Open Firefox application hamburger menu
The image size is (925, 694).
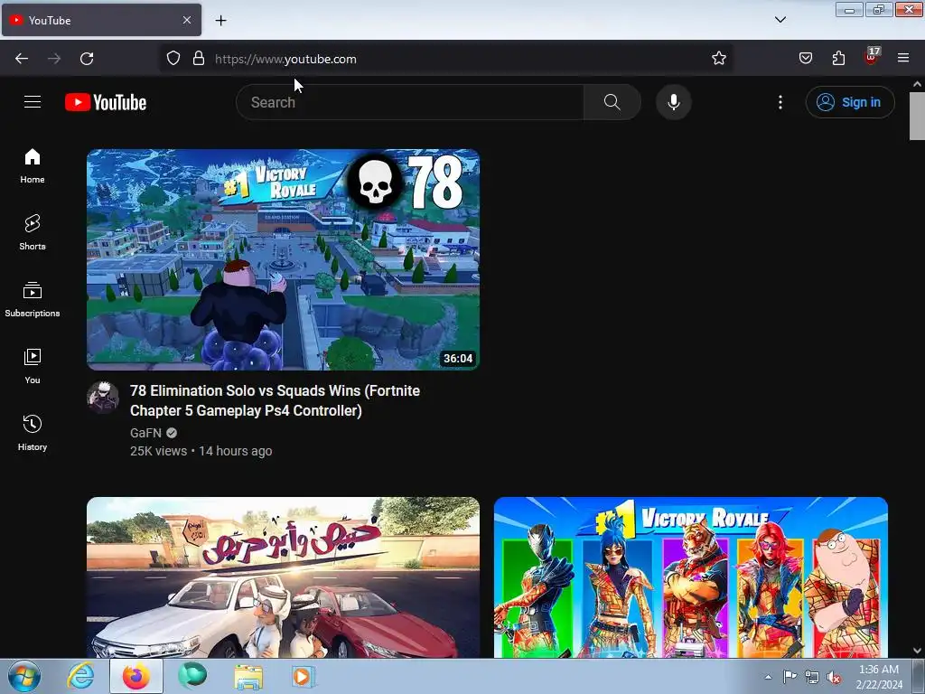pyautogui.click(x=903, y=59)
